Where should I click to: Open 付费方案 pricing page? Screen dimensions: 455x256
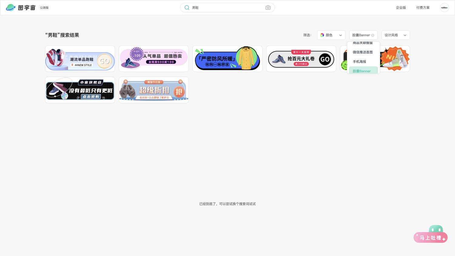tap(423, 8)
